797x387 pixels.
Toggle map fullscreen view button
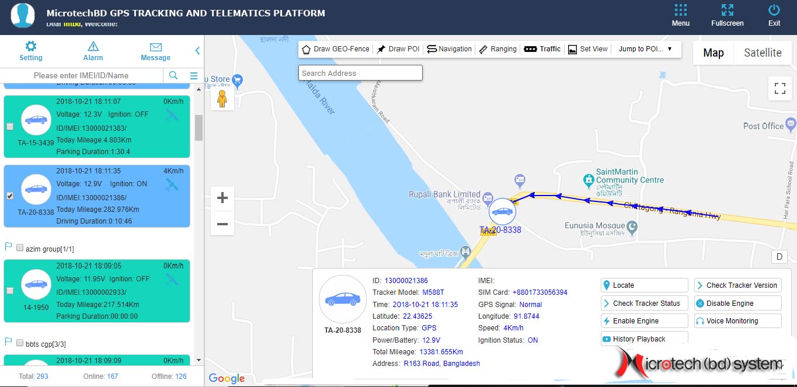(x=779, y=89)
